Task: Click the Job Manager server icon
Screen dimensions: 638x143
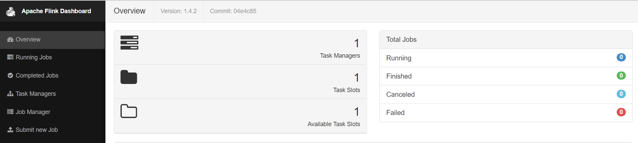Action: (10, 112)
